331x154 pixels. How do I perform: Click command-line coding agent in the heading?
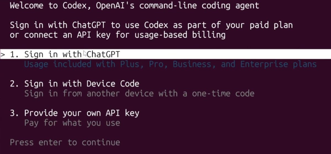point(199,6)
